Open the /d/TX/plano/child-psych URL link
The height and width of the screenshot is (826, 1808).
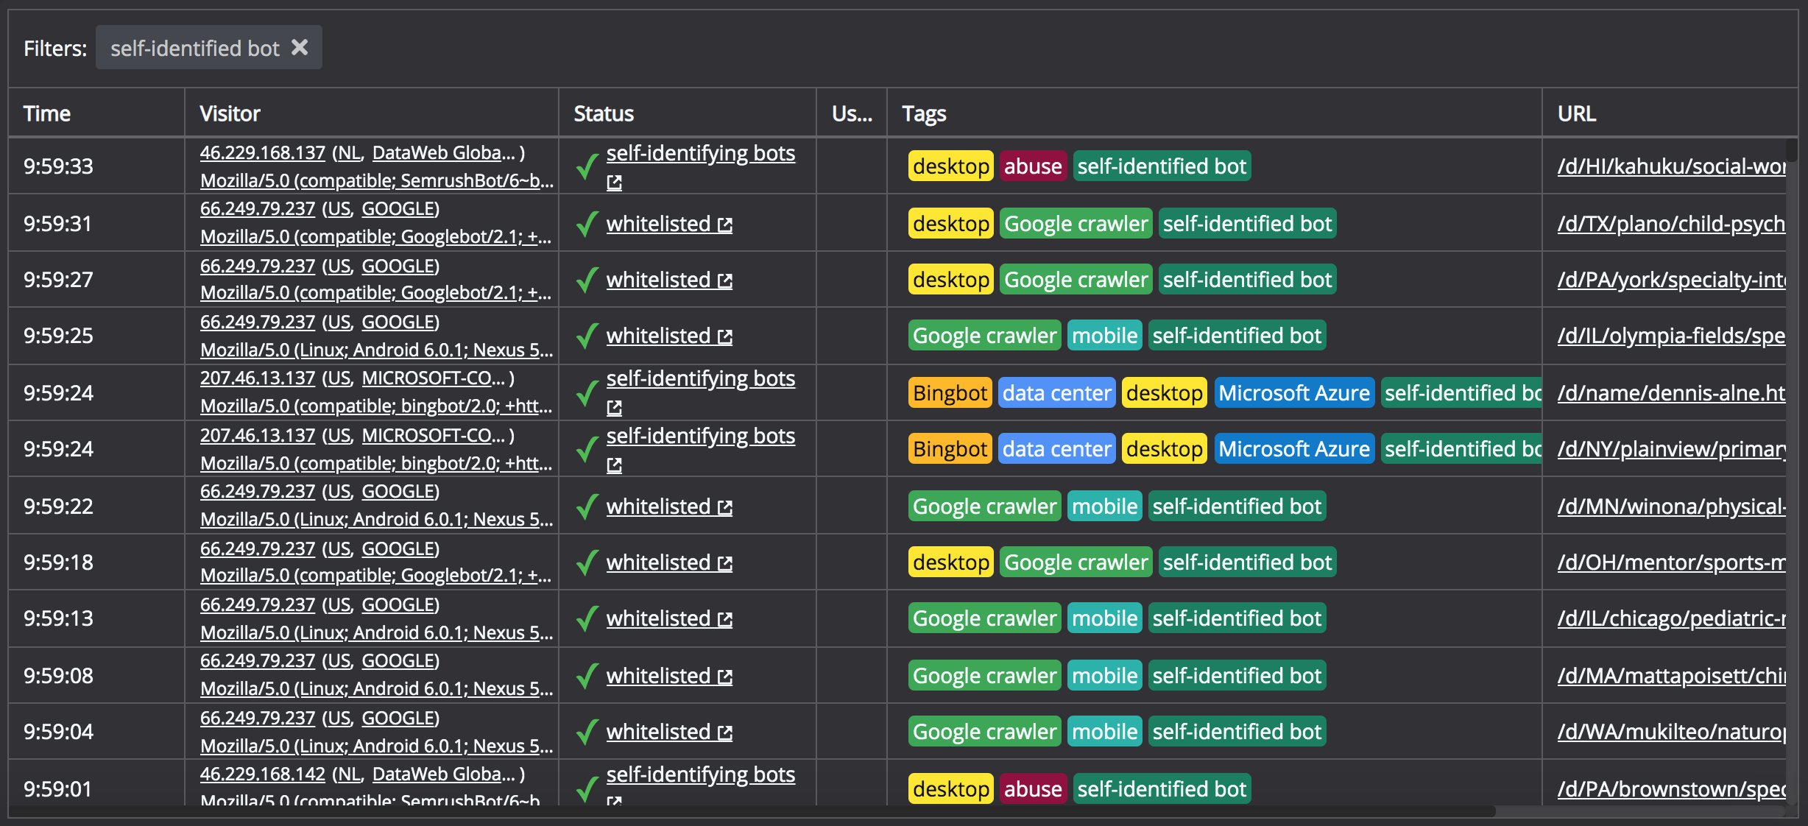[1671, 224]
